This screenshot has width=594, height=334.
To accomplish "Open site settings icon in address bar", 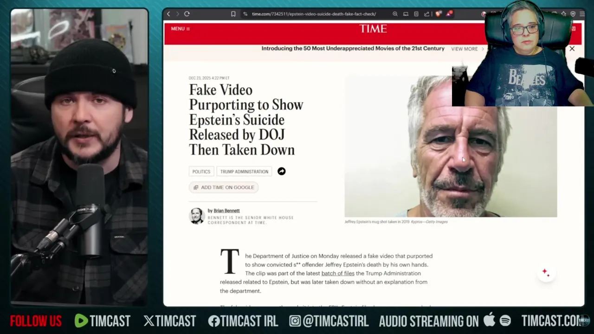I will click(245, 14).
